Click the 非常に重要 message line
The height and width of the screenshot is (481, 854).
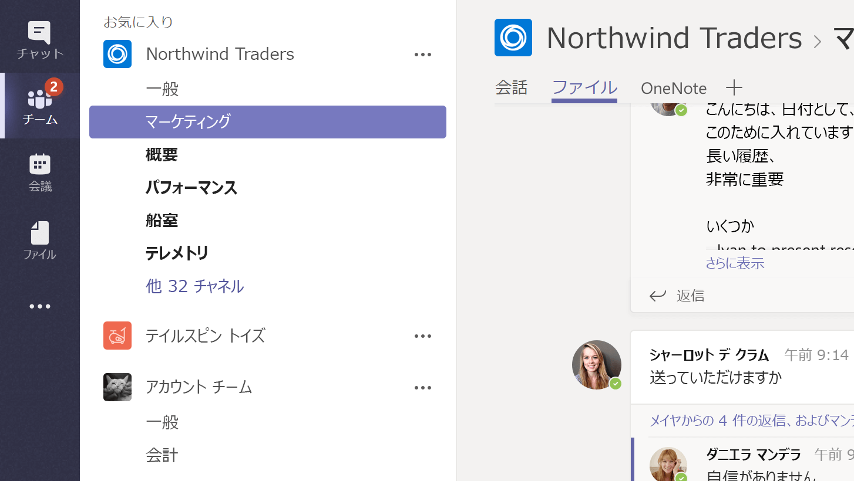(x=745, y=179)
